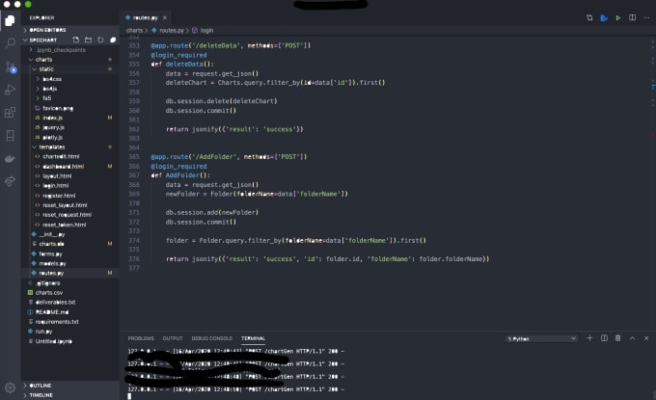This screenshot has height=400, width=656.
Task: Collapse all folders in Explorer
Action: [113, 40]
